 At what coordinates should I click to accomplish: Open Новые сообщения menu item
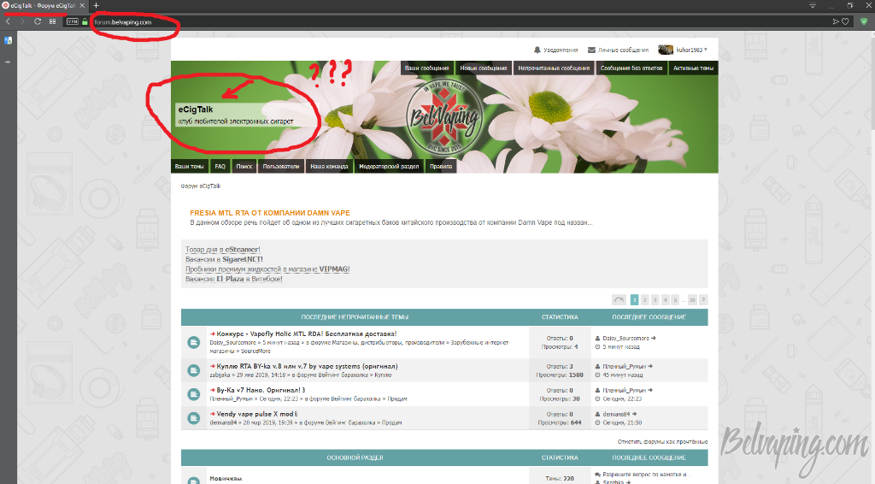pos(484,68)
